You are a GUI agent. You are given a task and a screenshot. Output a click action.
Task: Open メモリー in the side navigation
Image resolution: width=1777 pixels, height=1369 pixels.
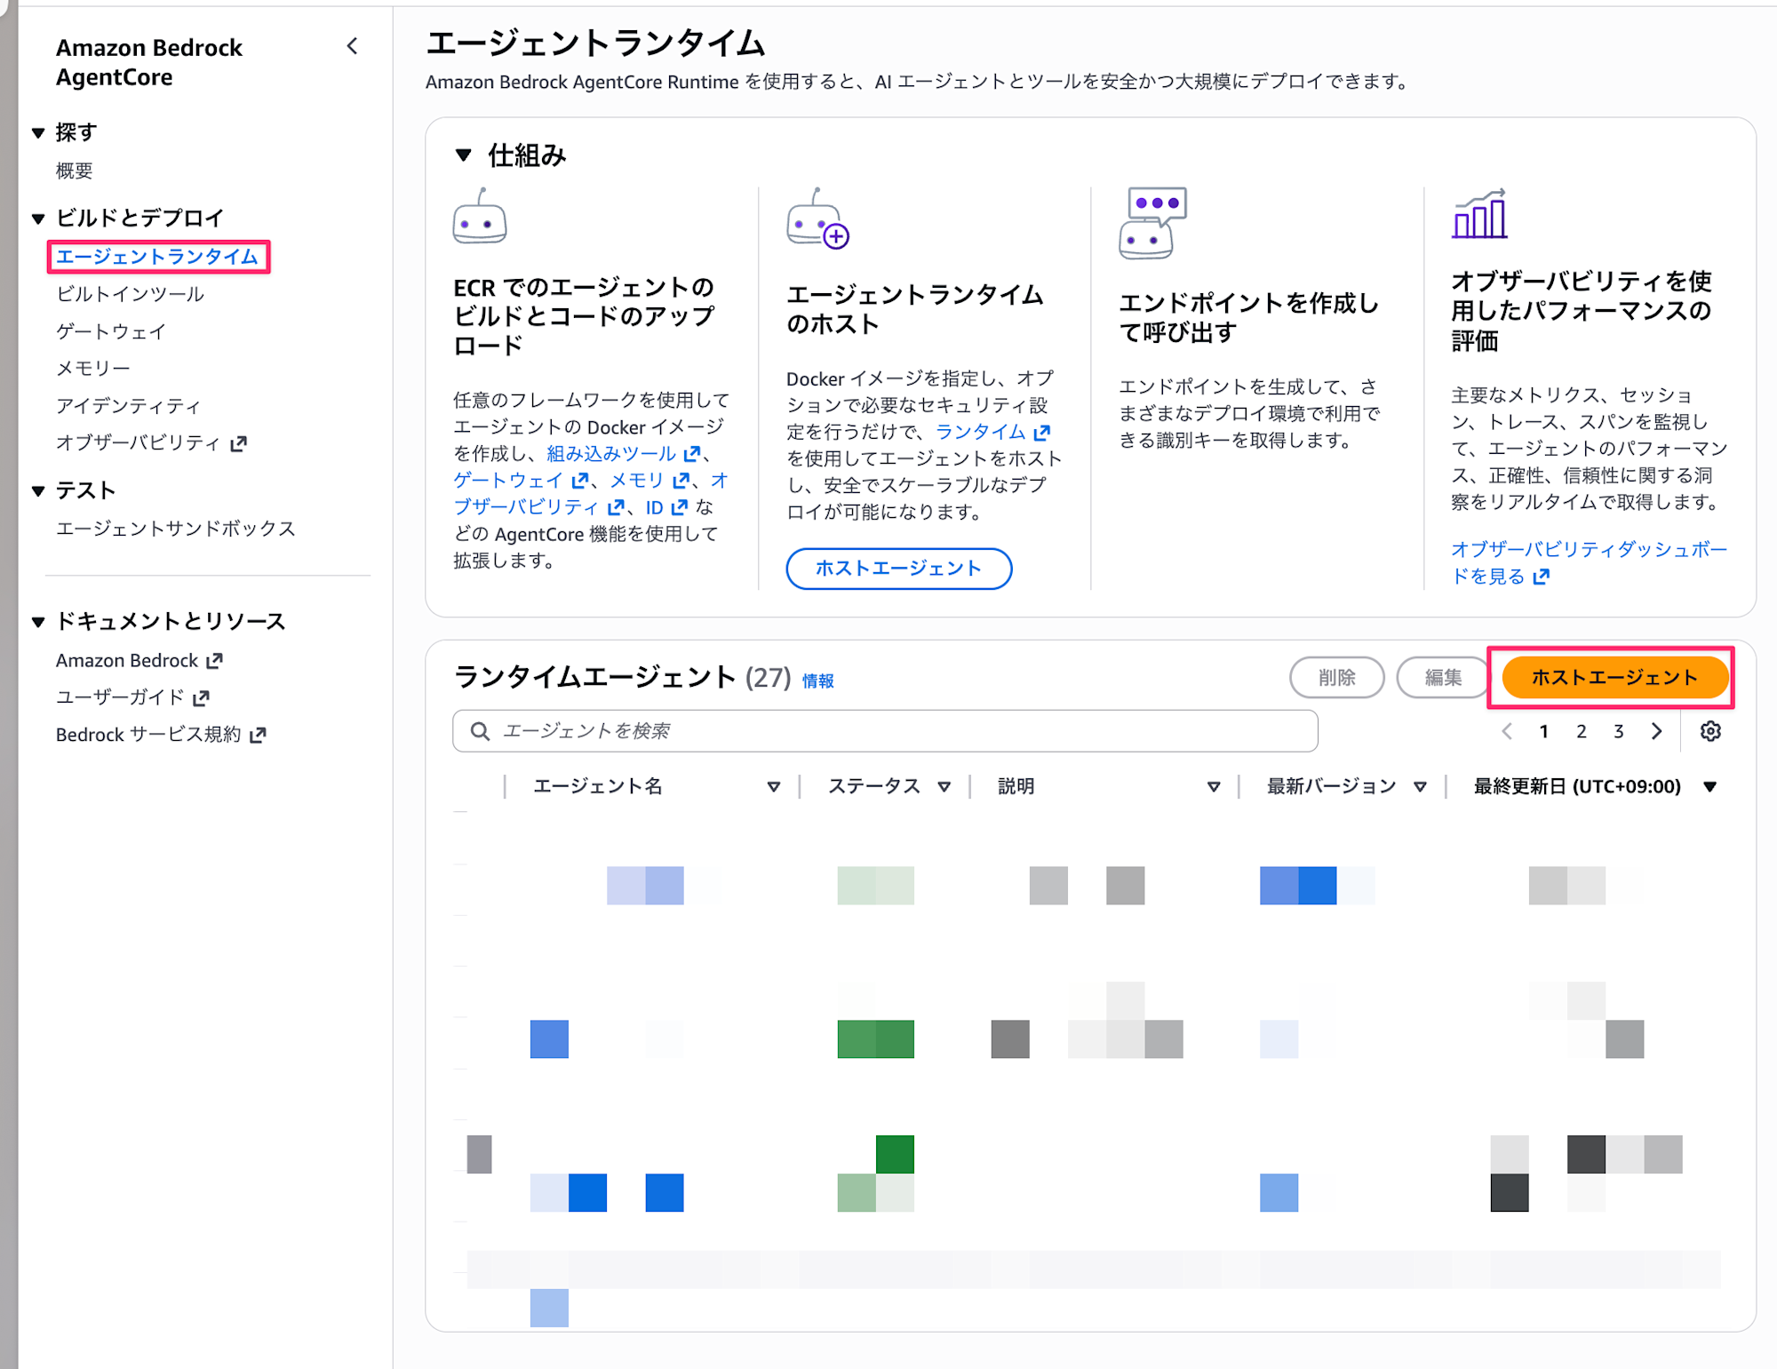[x=93, y=368]
